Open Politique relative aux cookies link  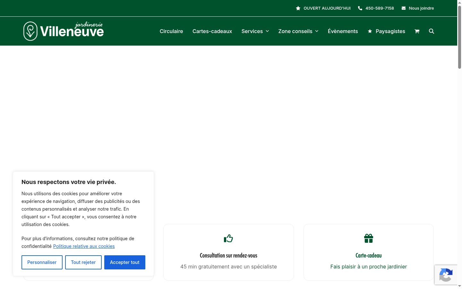point(84,246)
